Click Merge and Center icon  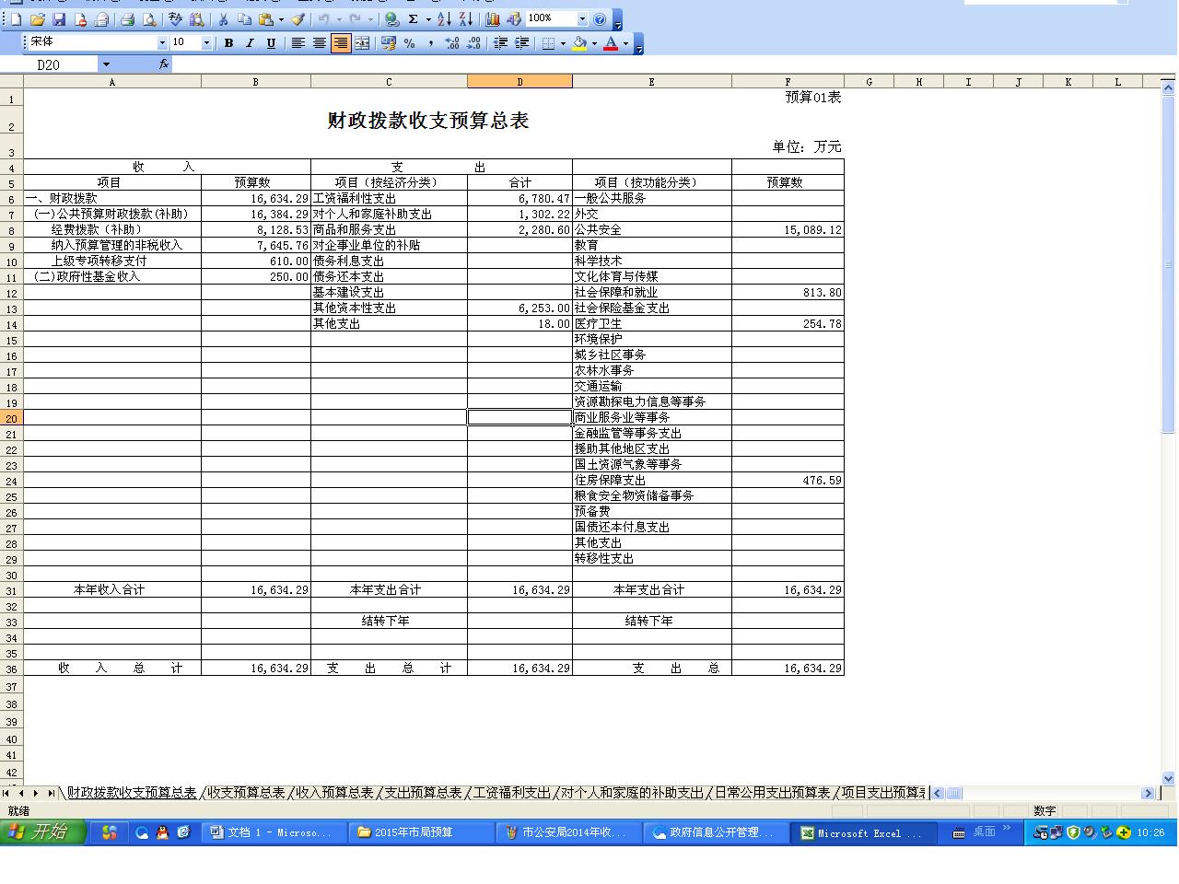point(362,43)
